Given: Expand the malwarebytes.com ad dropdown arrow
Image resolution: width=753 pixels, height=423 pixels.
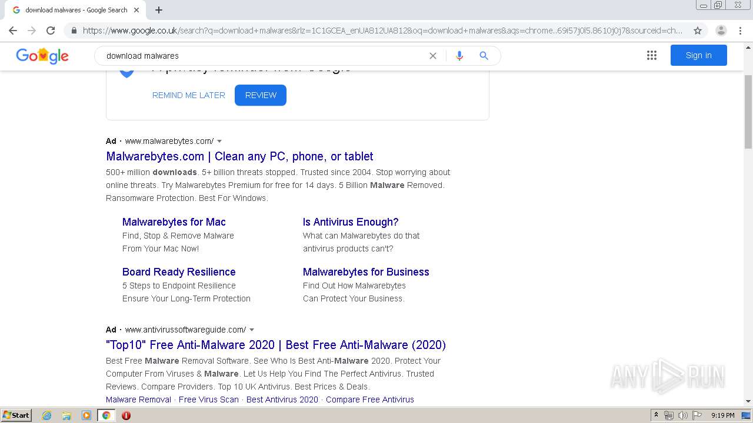Looking at the screenshot, I should pos(219,141).
